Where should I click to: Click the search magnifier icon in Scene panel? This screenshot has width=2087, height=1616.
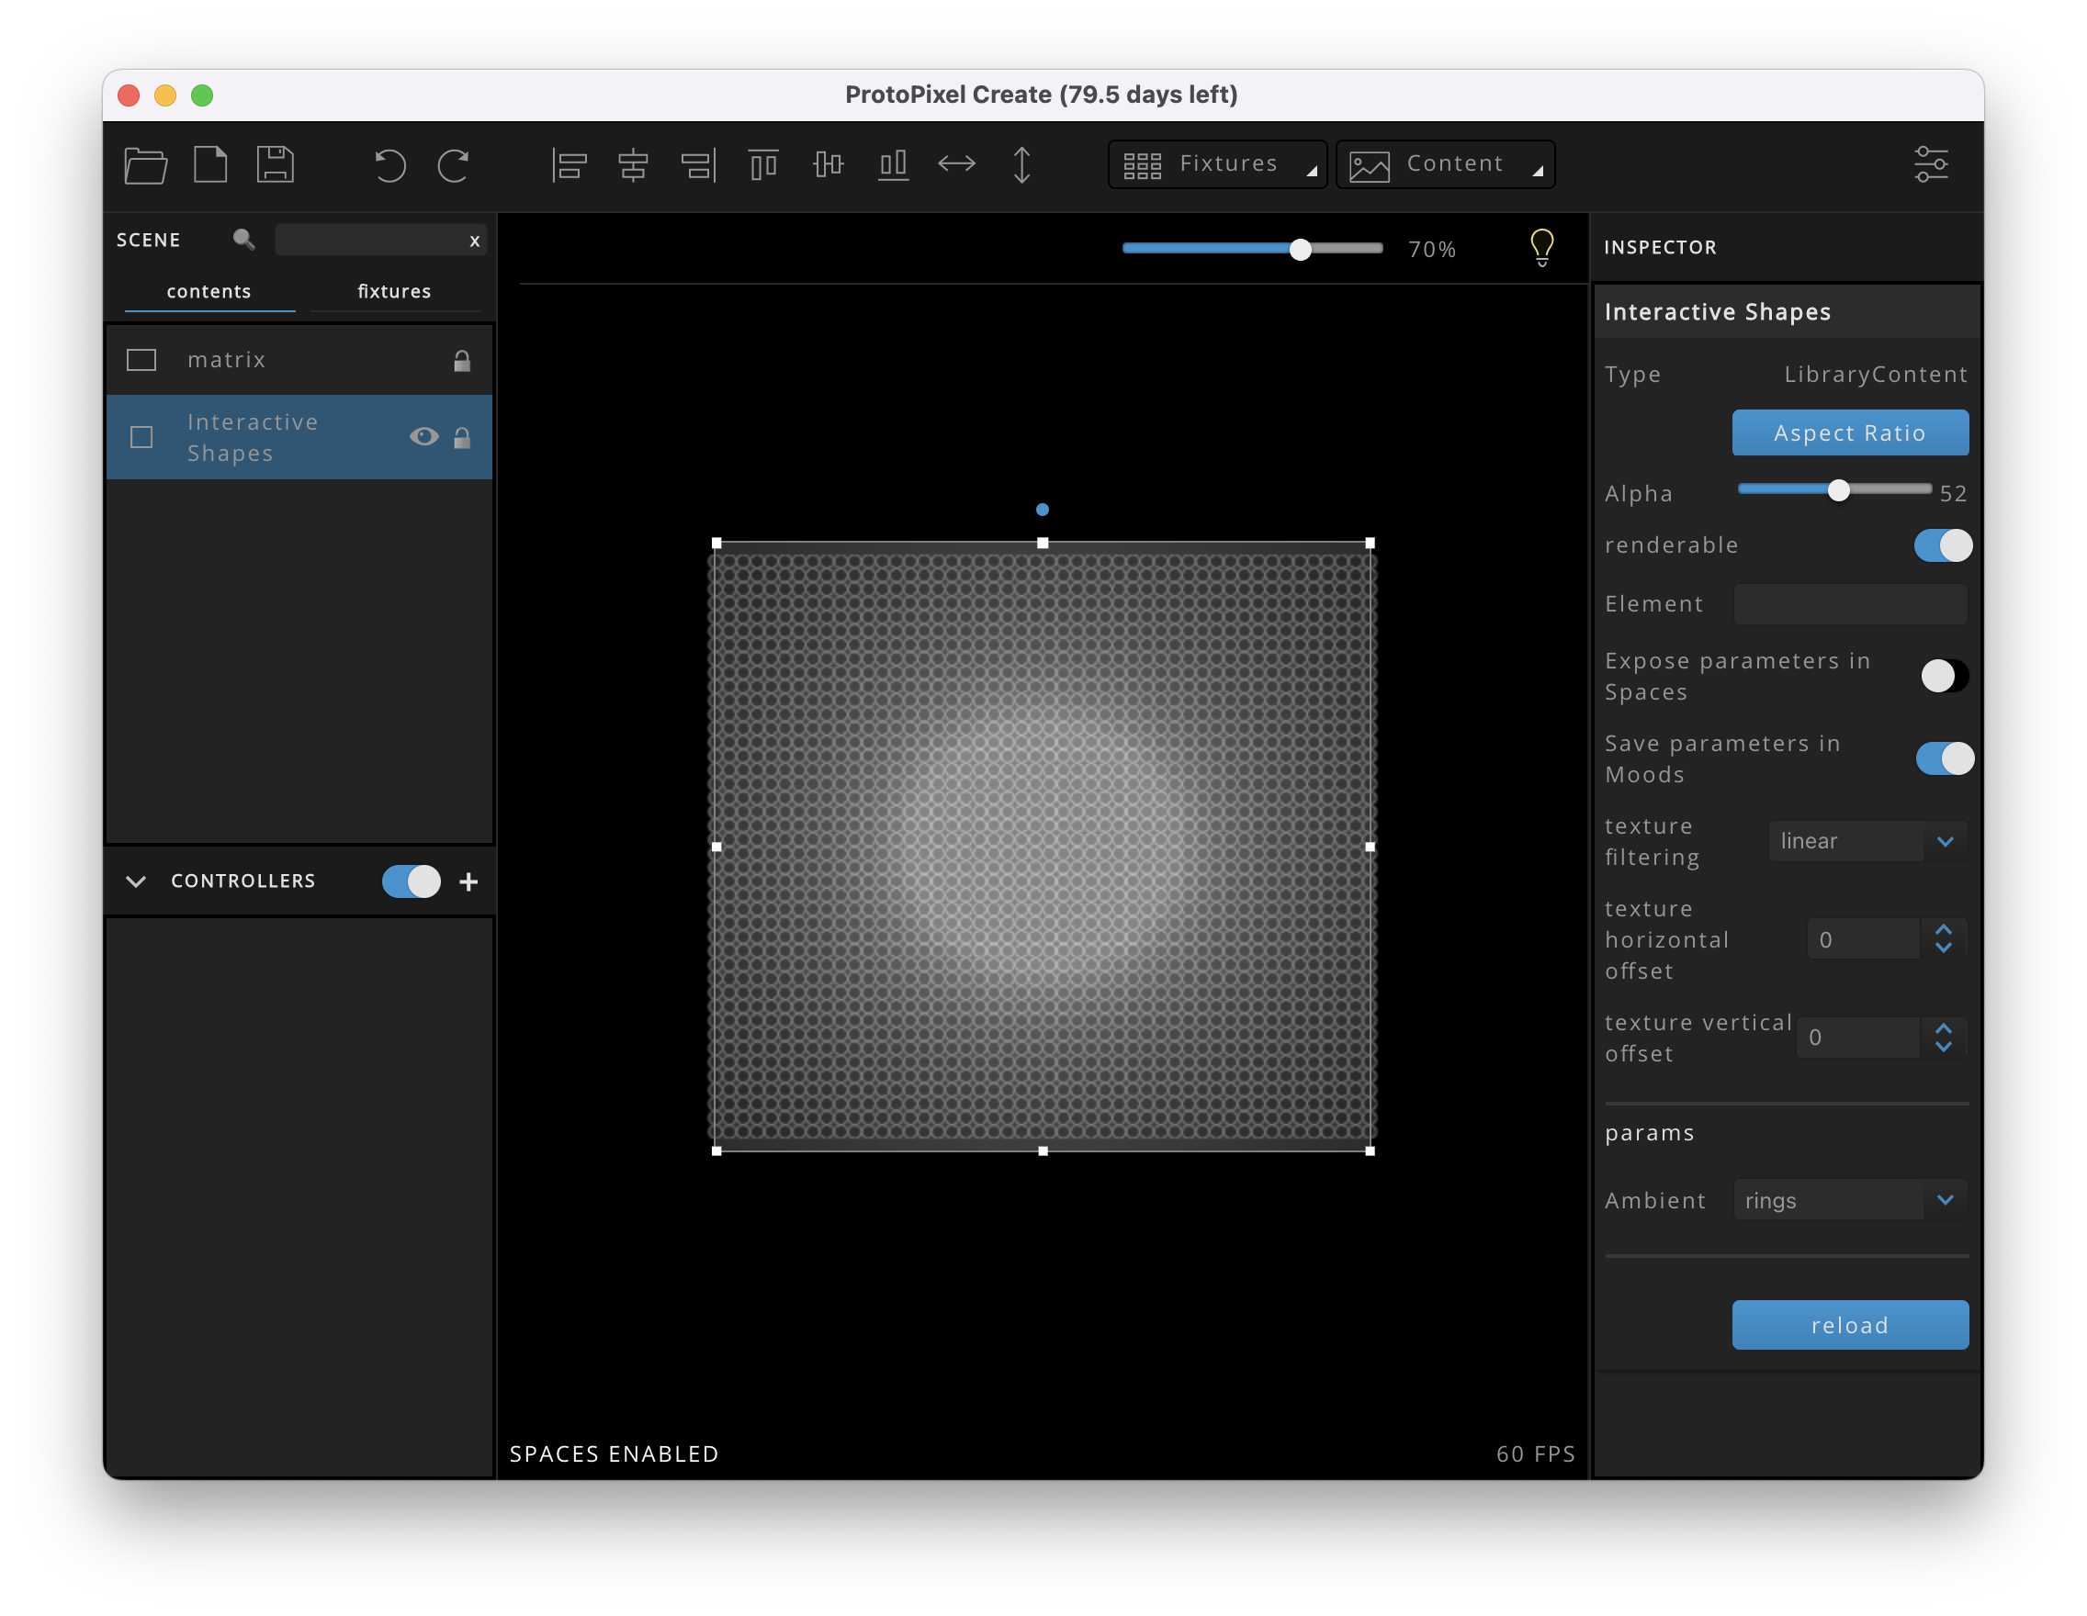[243, 239]
